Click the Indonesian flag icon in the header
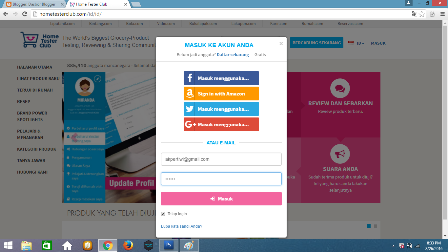448x252 pixels. pyautogui.click(x=351, y=43)
